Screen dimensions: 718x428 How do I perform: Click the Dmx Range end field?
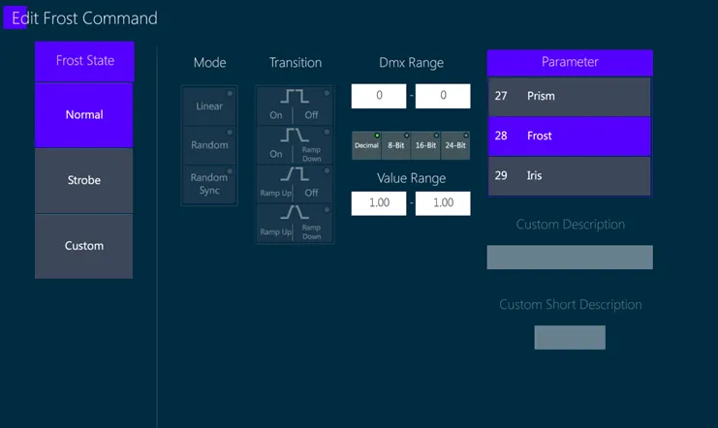[443, 96]
